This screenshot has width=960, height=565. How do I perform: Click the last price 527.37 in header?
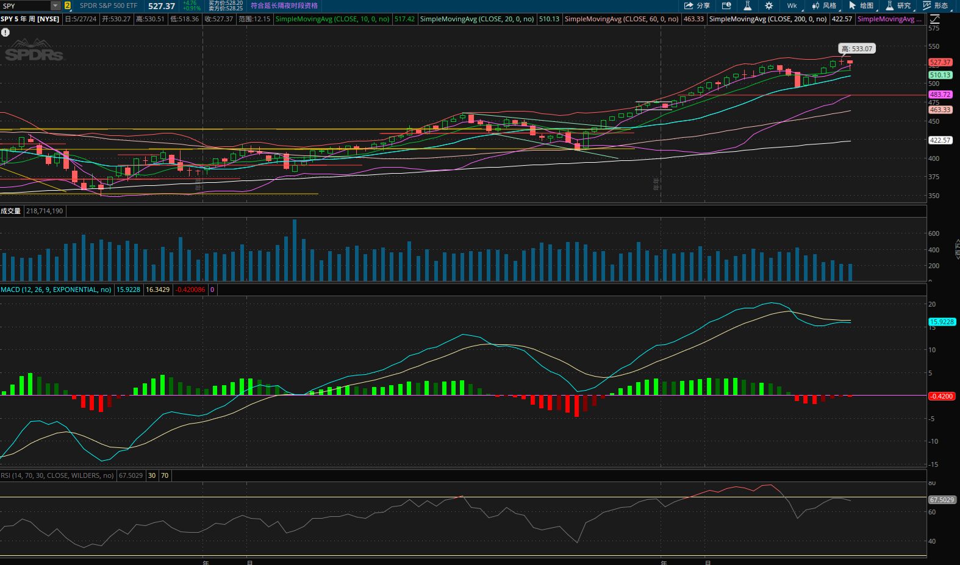(162, 5)
